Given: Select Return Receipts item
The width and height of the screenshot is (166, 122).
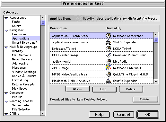Looking at the screenshot, I should [23, 84].
